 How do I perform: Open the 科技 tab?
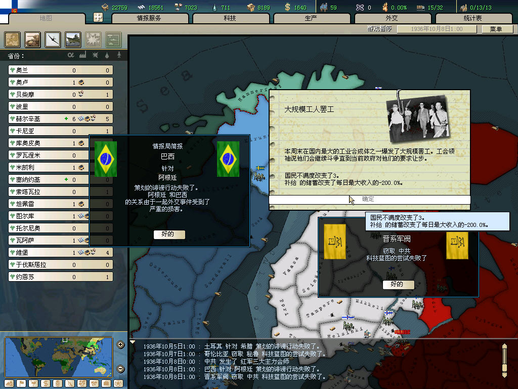pyautogui.click(x=230, y=18)
